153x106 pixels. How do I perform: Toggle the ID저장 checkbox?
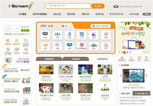[x=22, y=27]
